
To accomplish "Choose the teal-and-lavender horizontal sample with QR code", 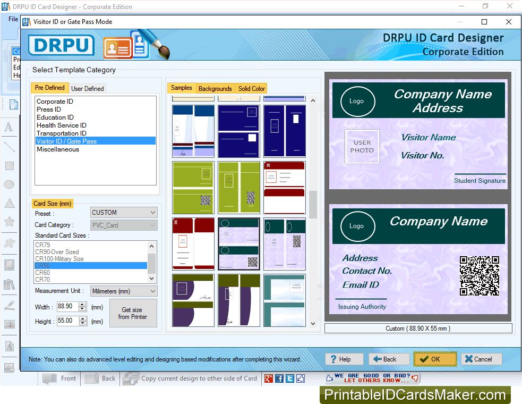I will [238, 244].
